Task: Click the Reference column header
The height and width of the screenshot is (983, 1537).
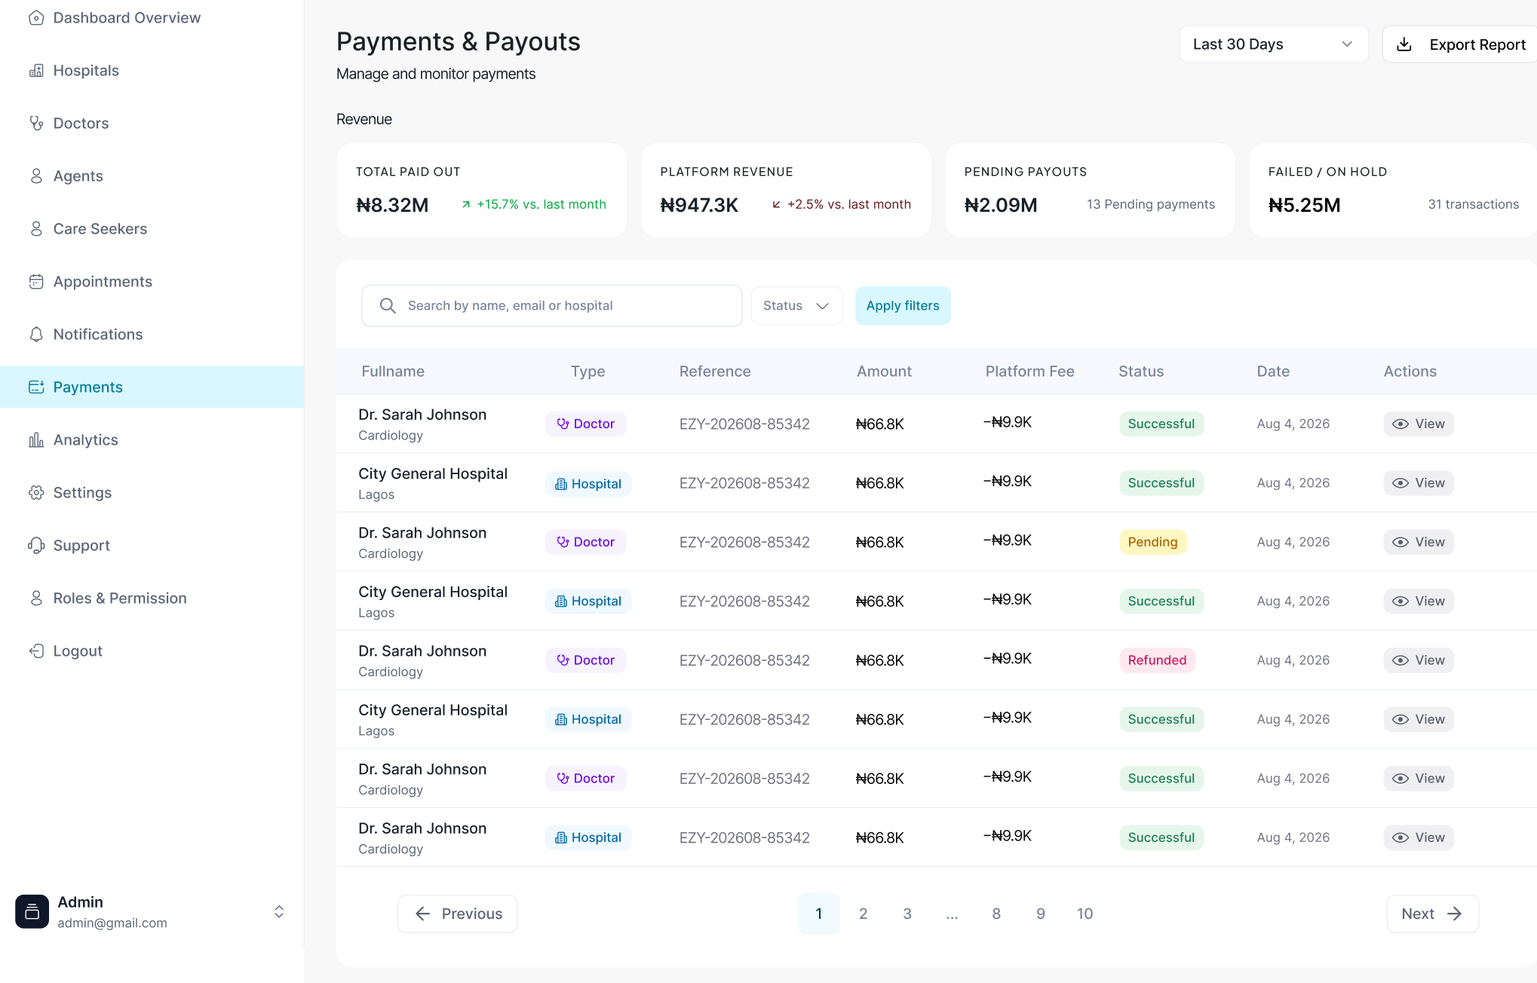Action: tap(715, 371)
